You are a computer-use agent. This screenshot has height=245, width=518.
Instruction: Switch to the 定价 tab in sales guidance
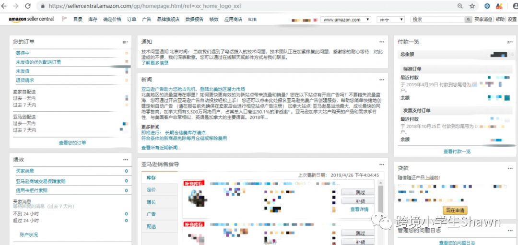click(x=160, y=190)
